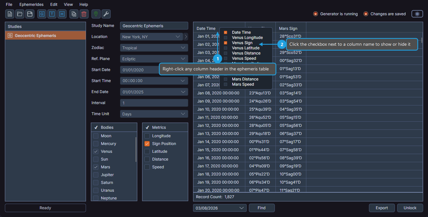Open the Ephemerides menu
This screenshot has width=428, height=217.
(31, 4)
